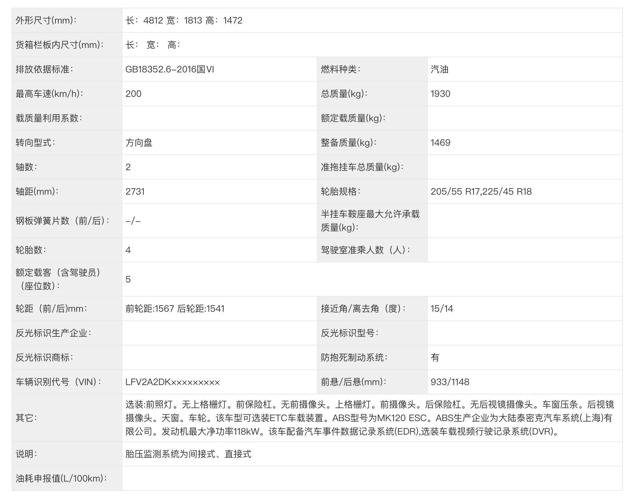The height and width of the screenshot is (496, 630).
Task: Select the 燃料种类 label
Action: coord(342,69)
